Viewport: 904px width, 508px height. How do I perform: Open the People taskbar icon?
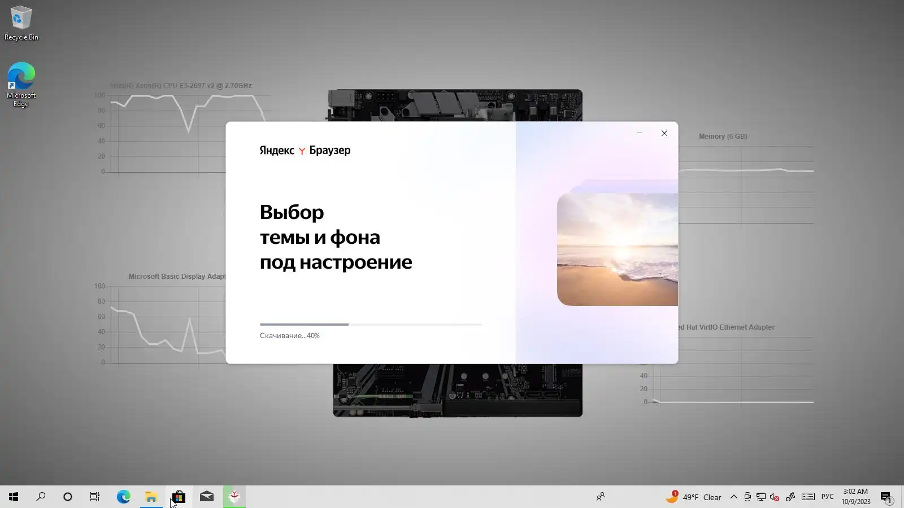(x=601, y=497)
